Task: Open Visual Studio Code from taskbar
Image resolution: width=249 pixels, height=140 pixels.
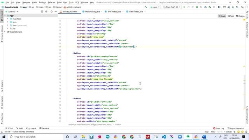Action: pos(164,136)
